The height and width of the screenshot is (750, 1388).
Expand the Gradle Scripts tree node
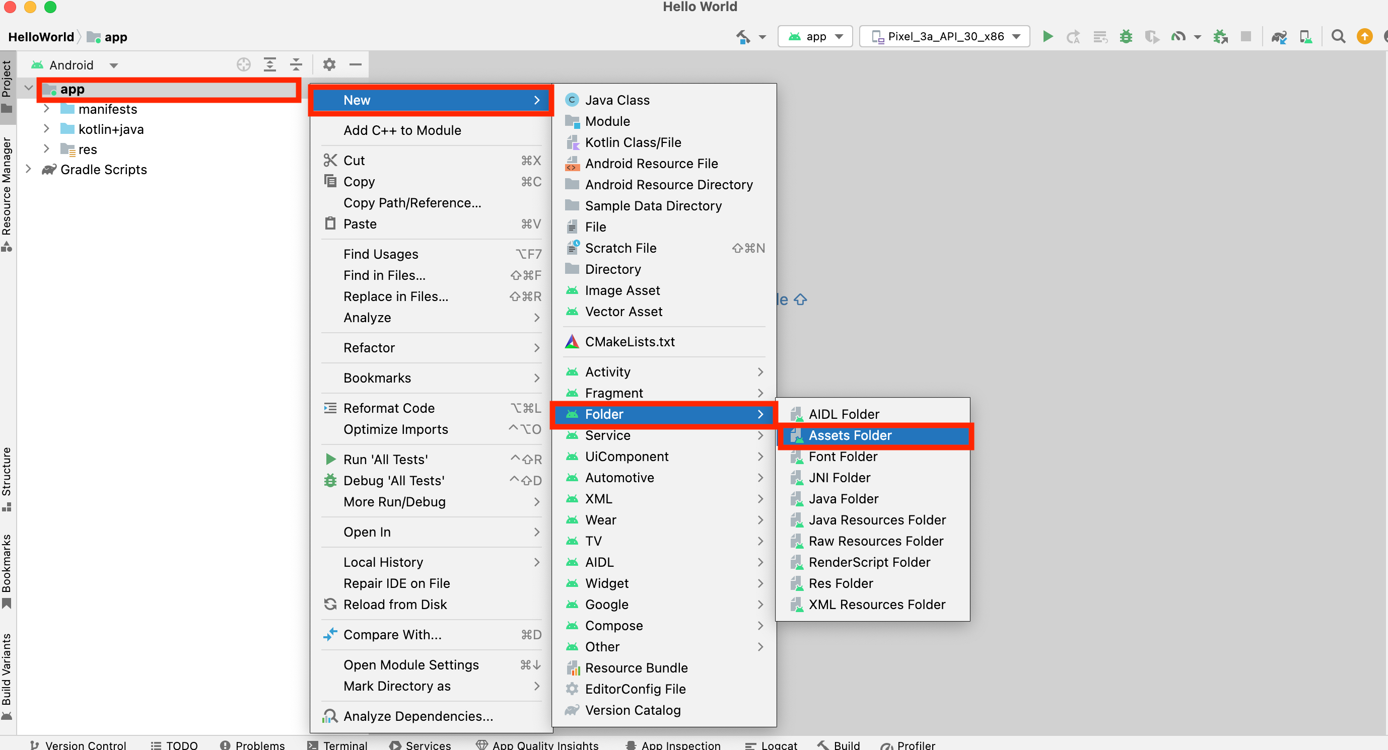(x=29, y=169)
